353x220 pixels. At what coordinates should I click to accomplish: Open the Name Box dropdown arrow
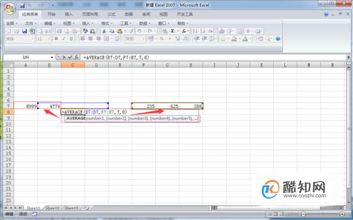pyautogui.click(x=52, y=57)
